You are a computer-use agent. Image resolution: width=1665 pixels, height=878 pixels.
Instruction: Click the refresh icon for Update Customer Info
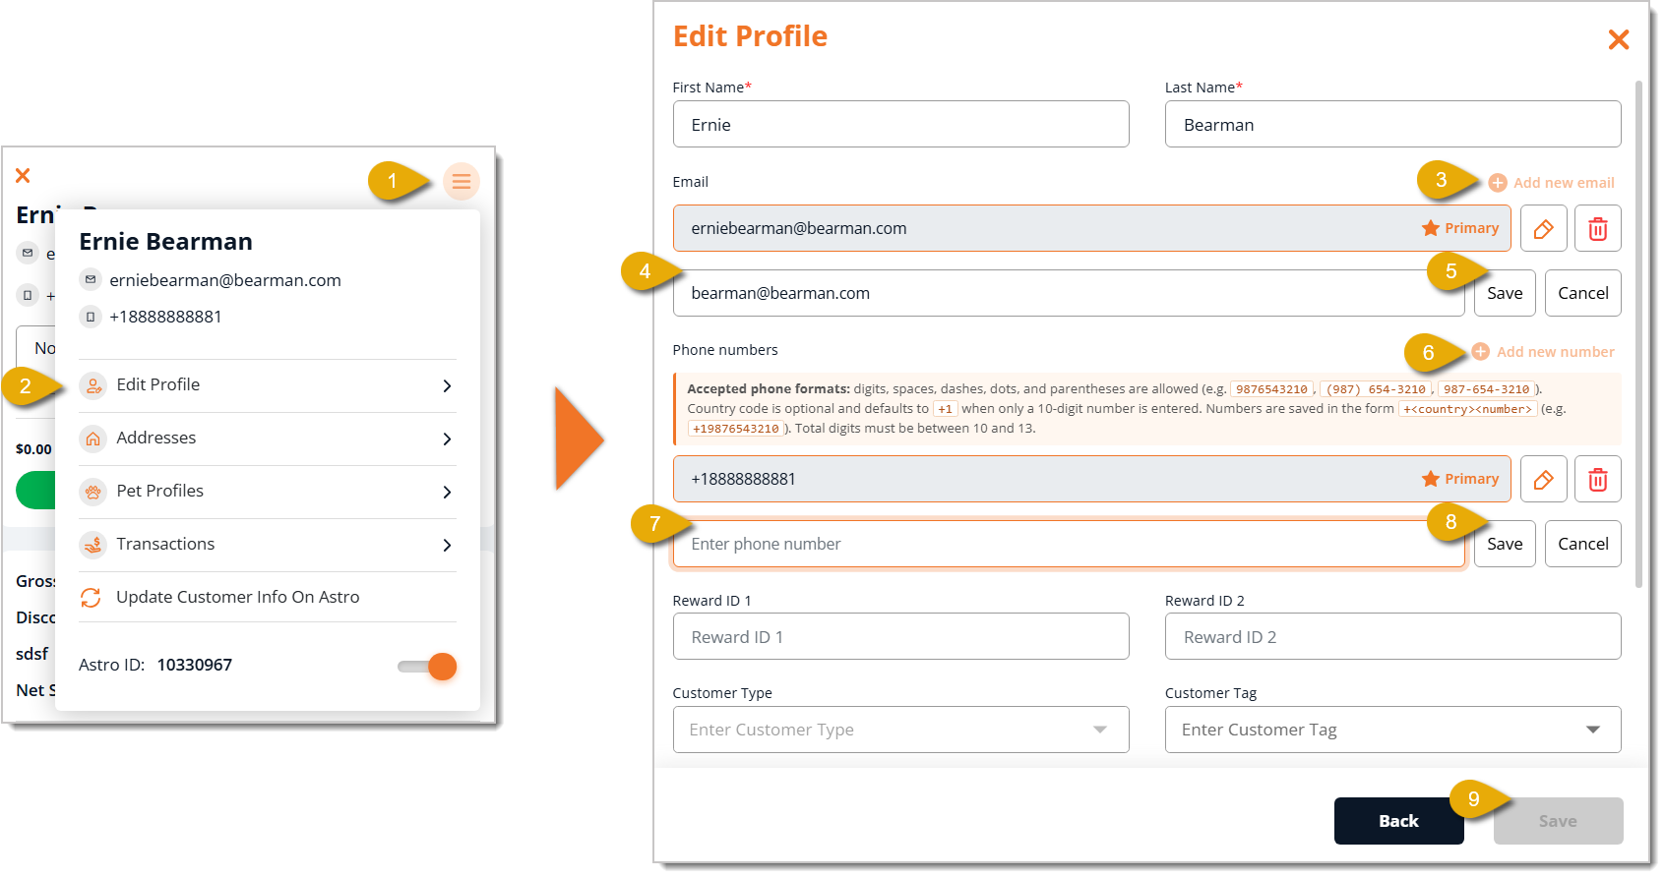91,598
